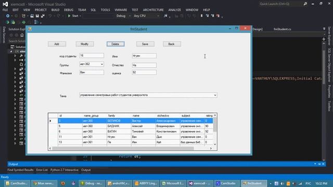Viewport: 333px width, 187px height.
Task: Click the РУС language indicator
Action: 308,183
